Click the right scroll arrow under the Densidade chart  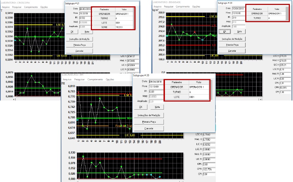[x=260, y=99]
